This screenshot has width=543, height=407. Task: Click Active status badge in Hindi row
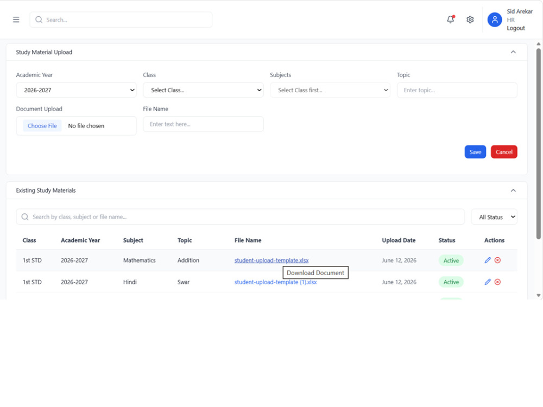pyautogui.click(x=451, y=282)
